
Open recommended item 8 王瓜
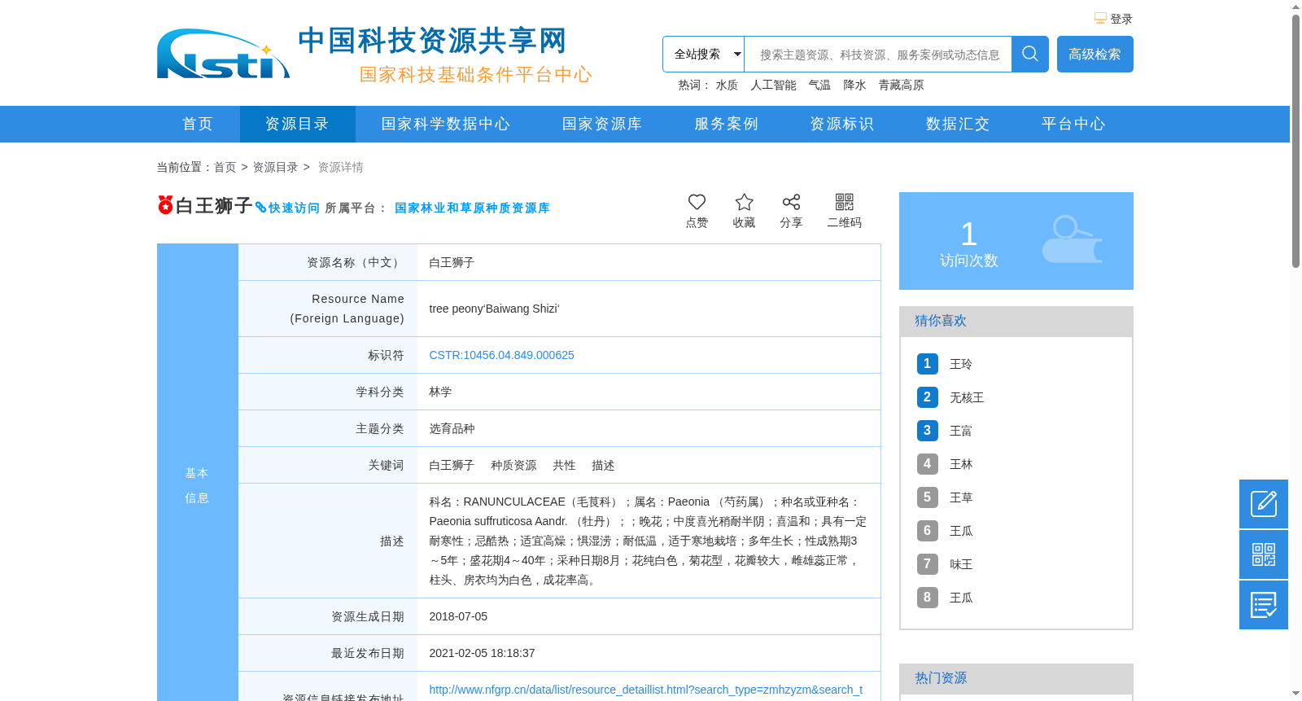961,598
